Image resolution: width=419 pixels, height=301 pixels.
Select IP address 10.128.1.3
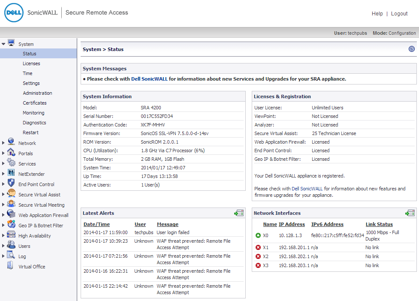coord(290,235)
